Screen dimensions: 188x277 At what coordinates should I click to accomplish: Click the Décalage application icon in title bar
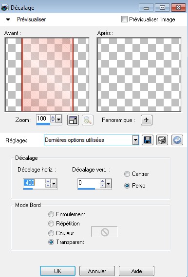pos(4,8)
